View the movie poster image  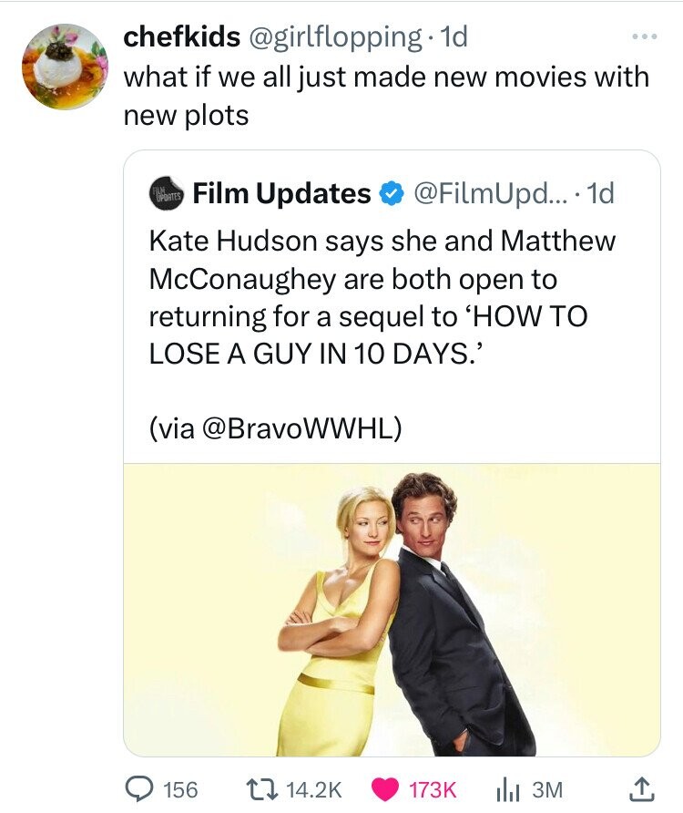[392, 610]
